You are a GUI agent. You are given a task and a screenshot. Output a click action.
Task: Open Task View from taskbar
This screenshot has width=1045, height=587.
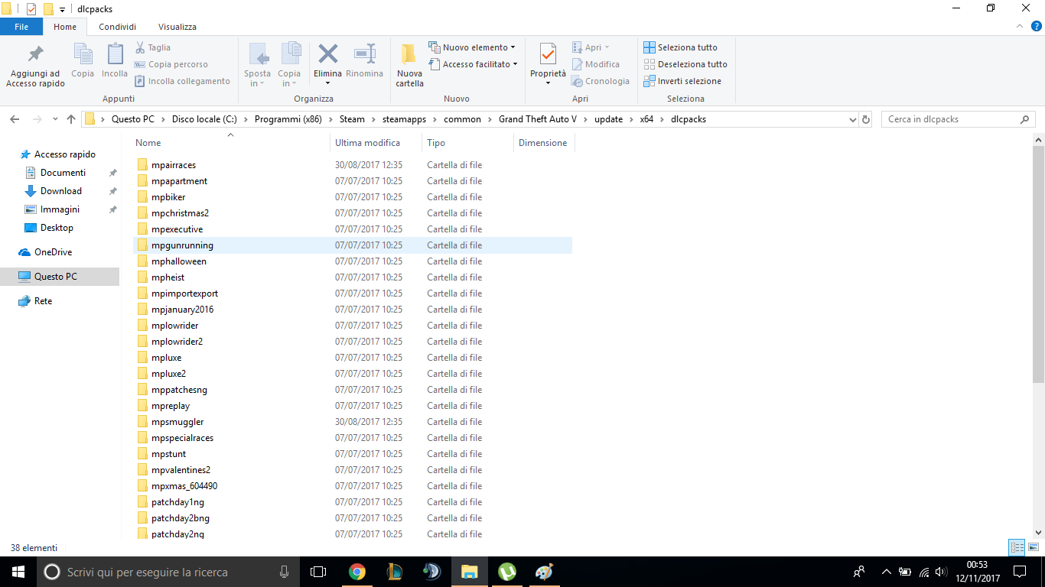pyautogui.click(x=318, y=572)
